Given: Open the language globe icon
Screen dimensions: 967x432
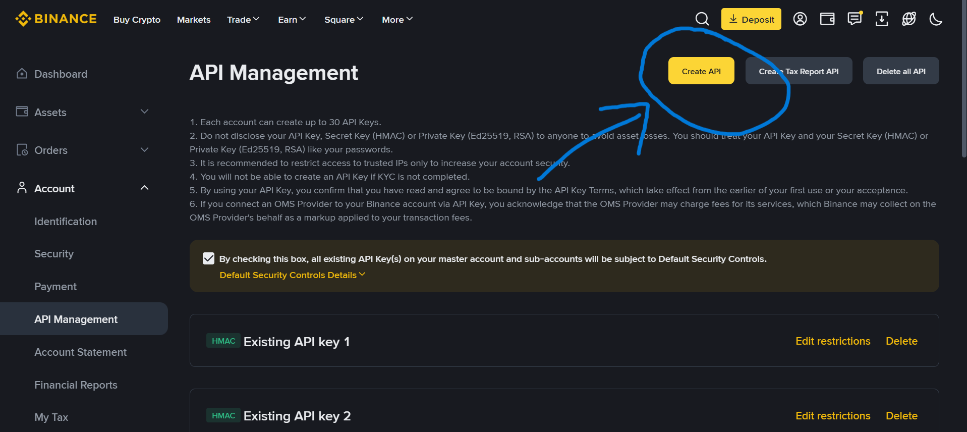Looking at the screenshot, I should 909,19.
